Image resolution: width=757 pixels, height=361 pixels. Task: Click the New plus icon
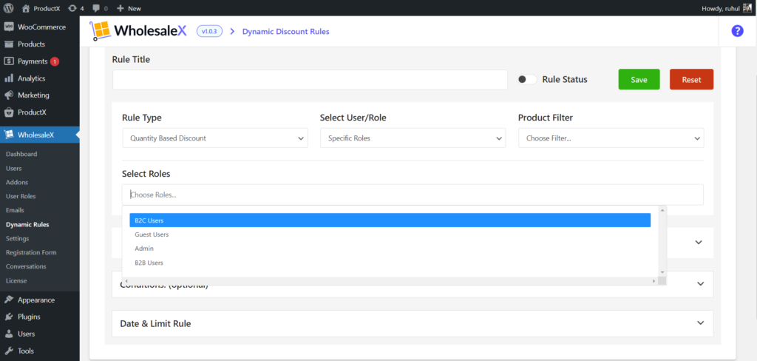pyautogui.click(x=120, y=8)
